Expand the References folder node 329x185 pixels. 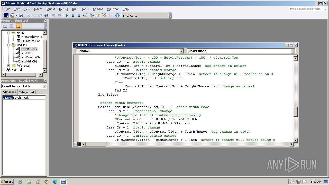8,66
